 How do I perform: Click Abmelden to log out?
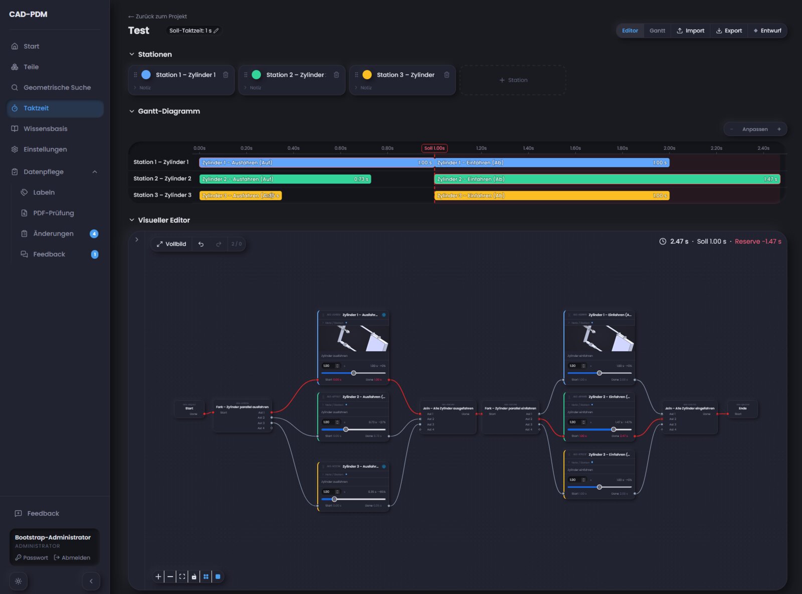pos(72,557)
